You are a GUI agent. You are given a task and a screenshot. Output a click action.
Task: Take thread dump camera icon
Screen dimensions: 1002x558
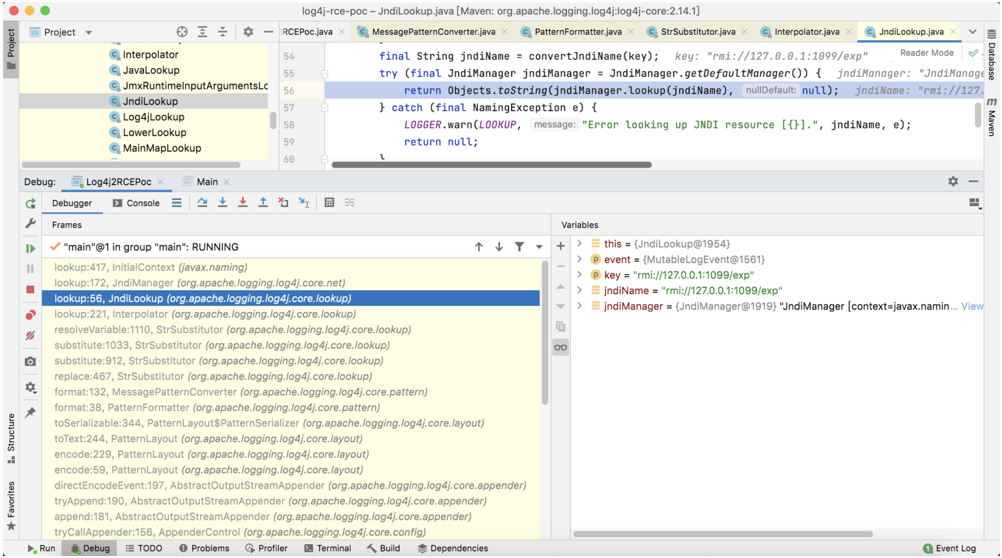31,361
